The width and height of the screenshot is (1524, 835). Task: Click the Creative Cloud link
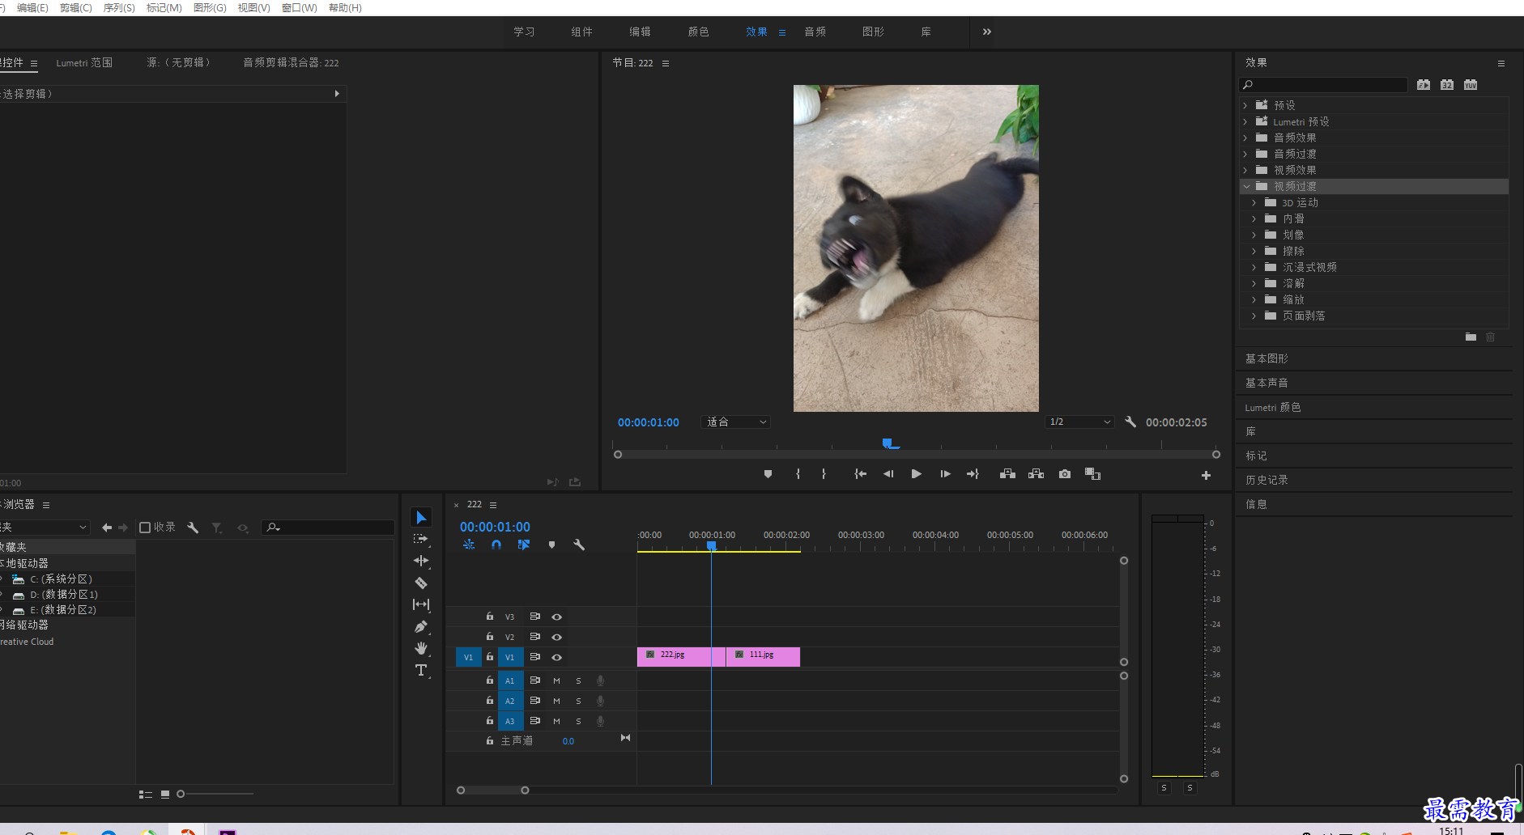click(27, 642)
